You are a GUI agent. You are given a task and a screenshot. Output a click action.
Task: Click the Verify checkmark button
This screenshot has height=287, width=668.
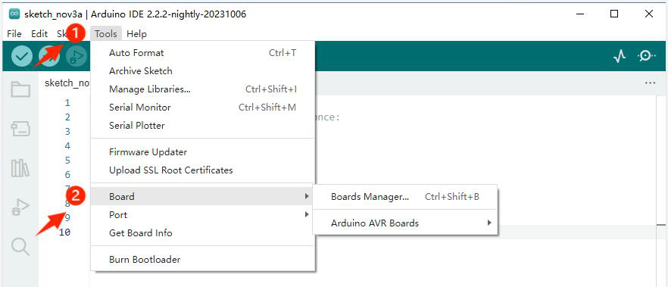point(21,57)
